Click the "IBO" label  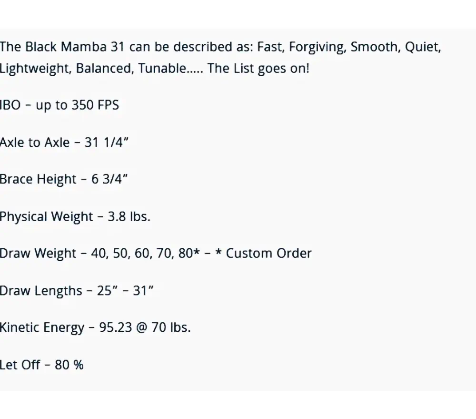(x=10, y=105)
